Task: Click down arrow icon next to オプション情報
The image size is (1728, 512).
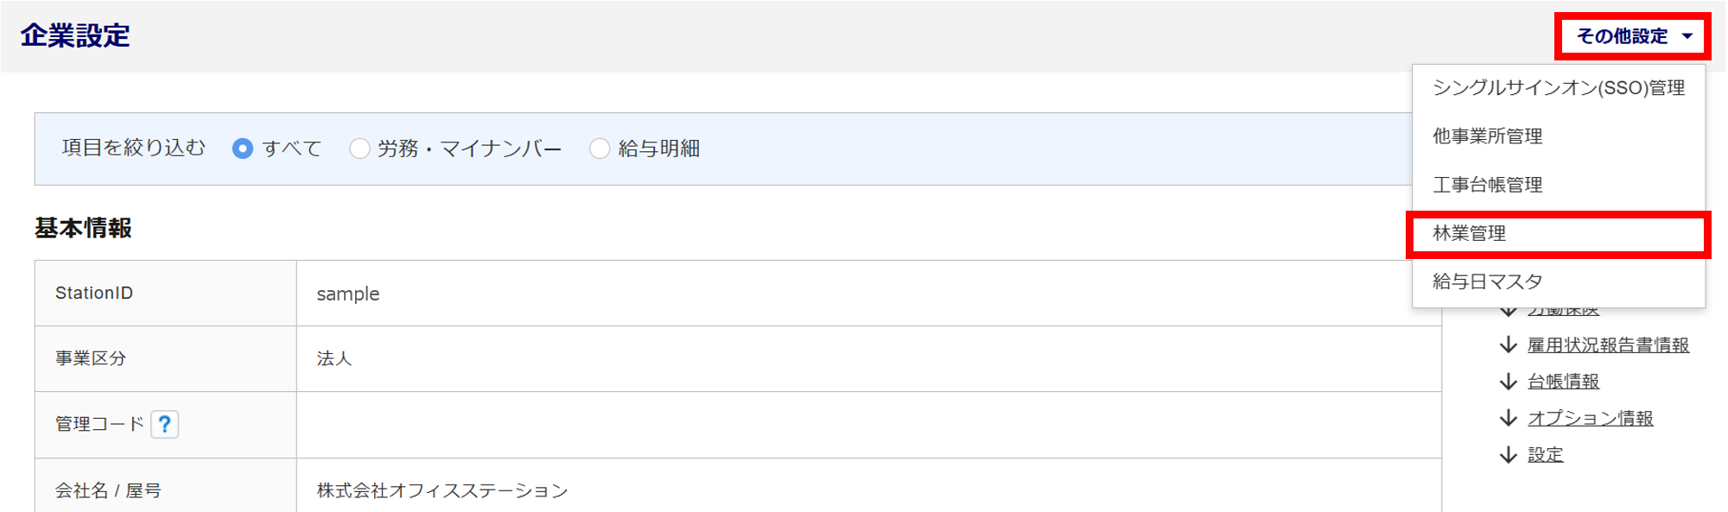Action: pos(1509,418)
